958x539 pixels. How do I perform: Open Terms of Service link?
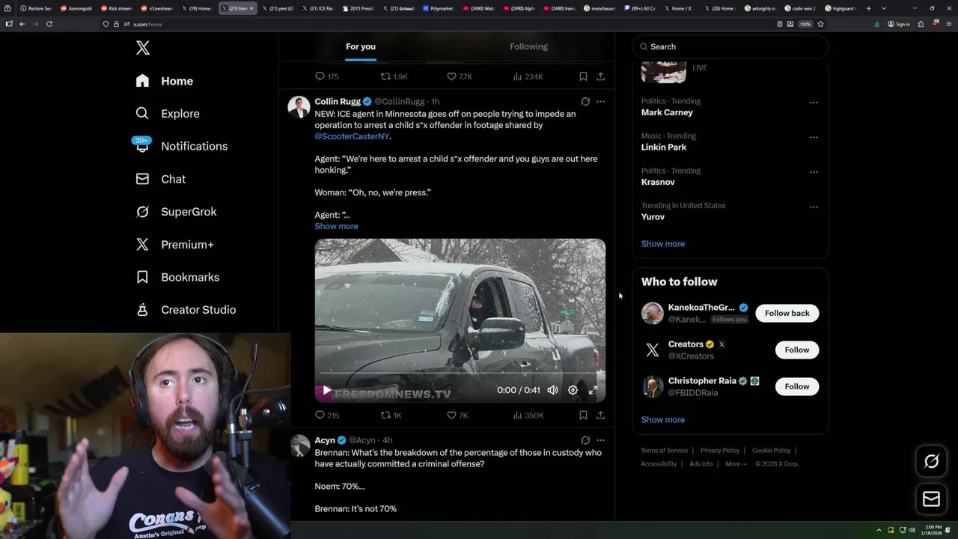click(x=664, y=451)
